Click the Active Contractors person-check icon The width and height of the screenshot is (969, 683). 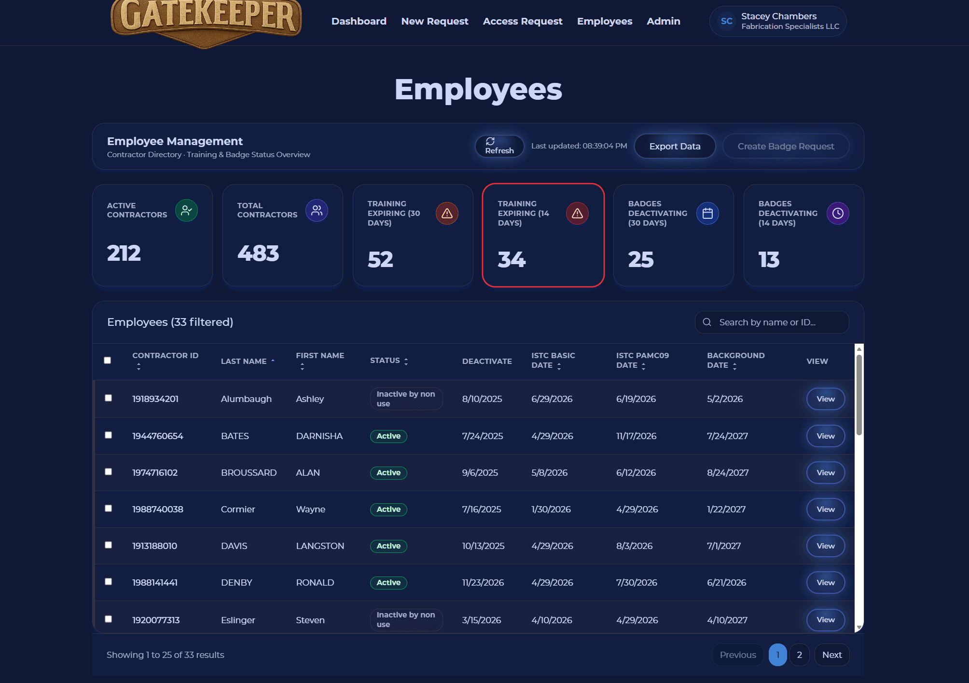(x=186, y=211)
